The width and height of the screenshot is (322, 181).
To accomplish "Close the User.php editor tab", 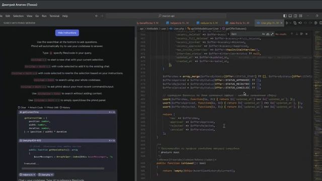I will click(x=281, y=23).
